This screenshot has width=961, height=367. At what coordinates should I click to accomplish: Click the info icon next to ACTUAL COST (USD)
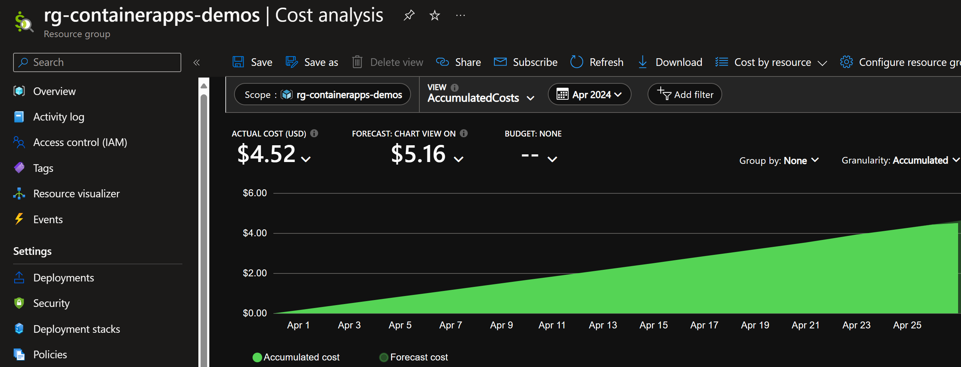[x=314, y=133]
